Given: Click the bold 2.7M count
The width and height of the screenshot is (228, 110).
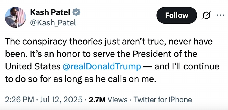Looking at the screenshot, I should tap(96, 99).
